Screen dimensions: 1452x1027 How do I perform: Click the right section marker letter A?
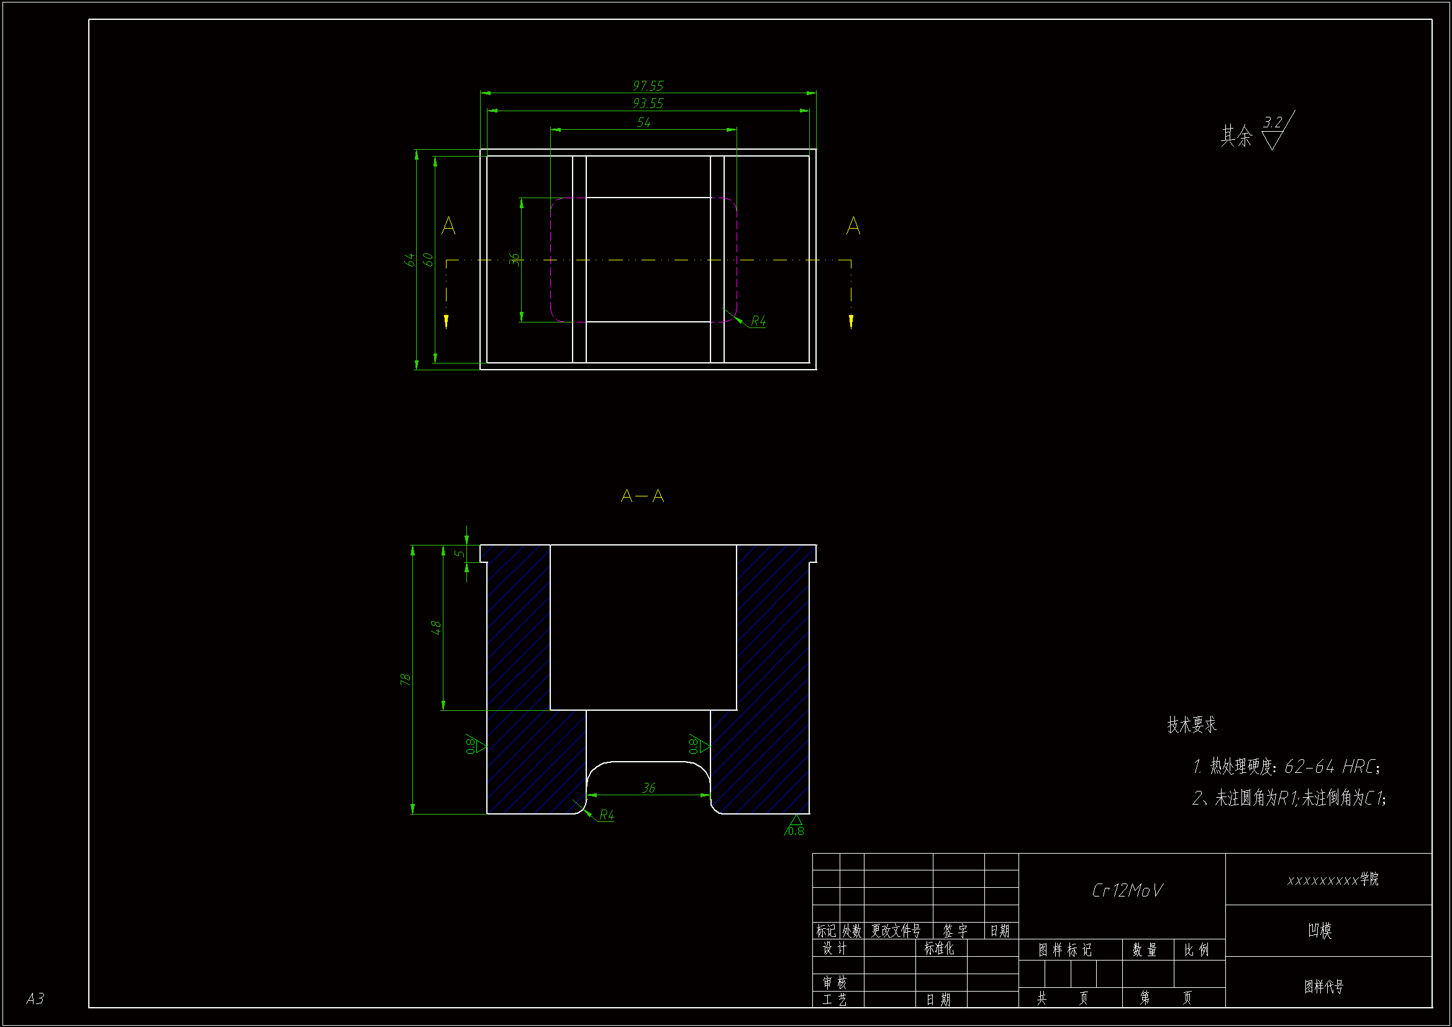[x=853, y=226]
